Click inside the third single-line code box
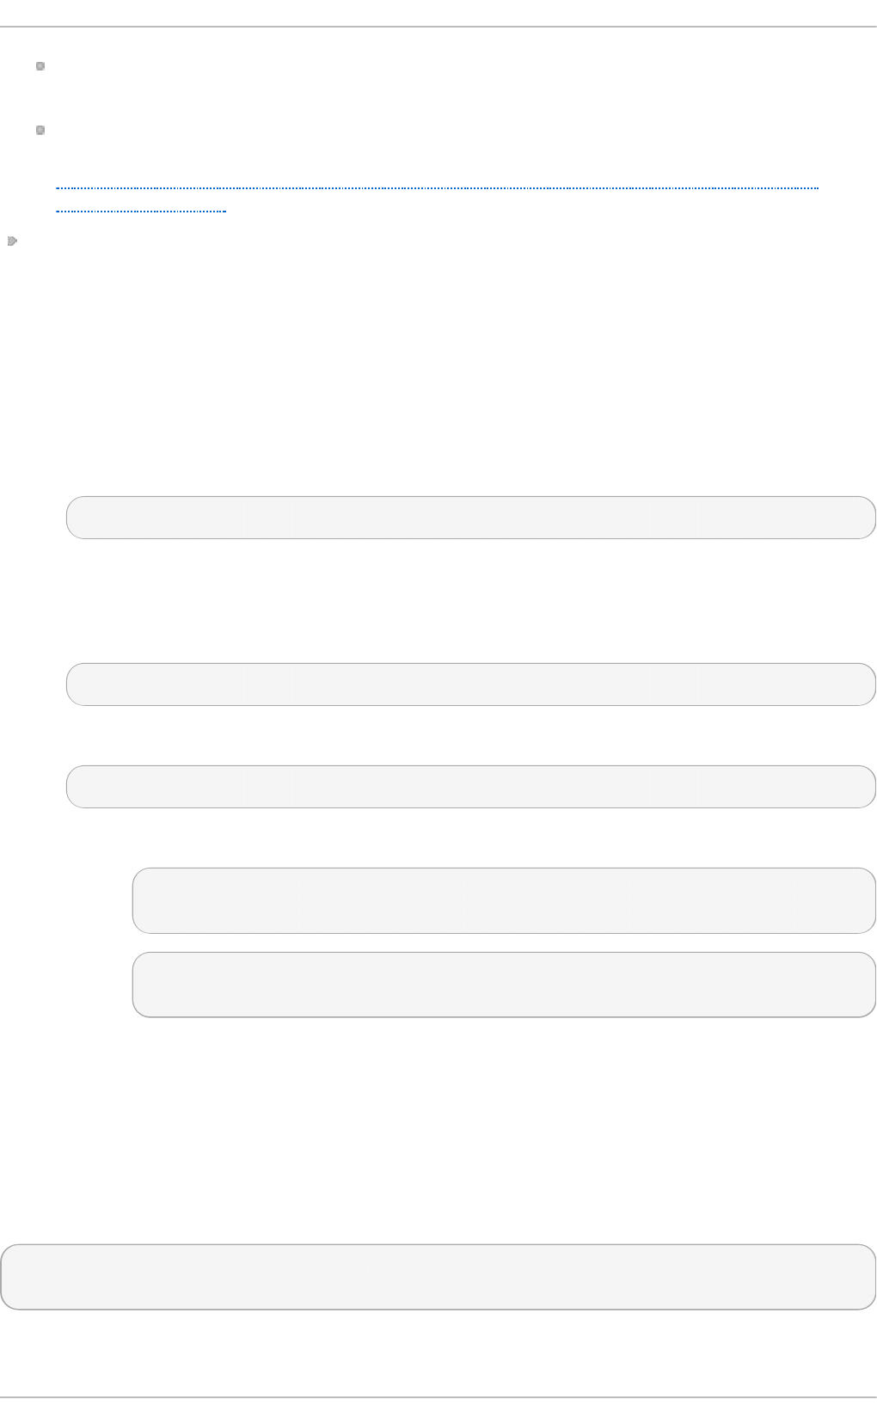 471,787
